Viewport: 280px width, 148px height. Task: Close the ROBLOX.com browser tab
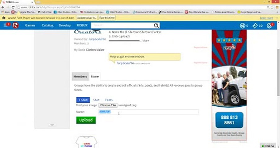click(32, 2)
